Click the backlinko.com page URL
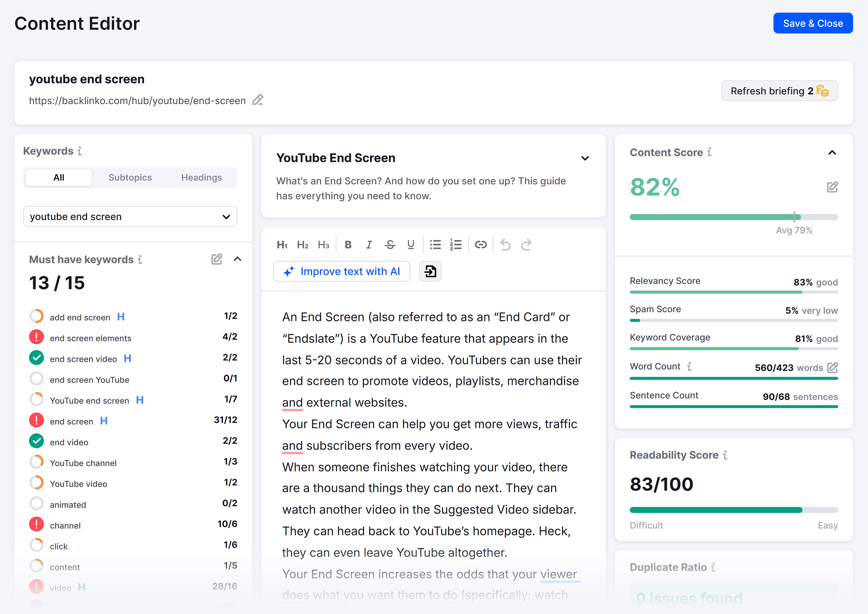 [x=137, y=101]
